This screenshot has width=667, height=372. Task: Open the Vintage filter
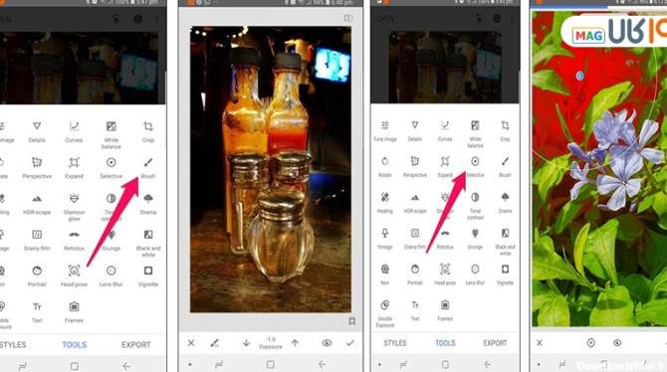384,239
